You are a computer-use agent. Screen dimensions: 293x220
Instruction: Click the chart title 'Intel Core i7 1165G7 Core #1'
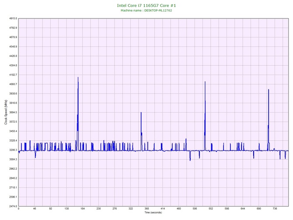[146, 5]
